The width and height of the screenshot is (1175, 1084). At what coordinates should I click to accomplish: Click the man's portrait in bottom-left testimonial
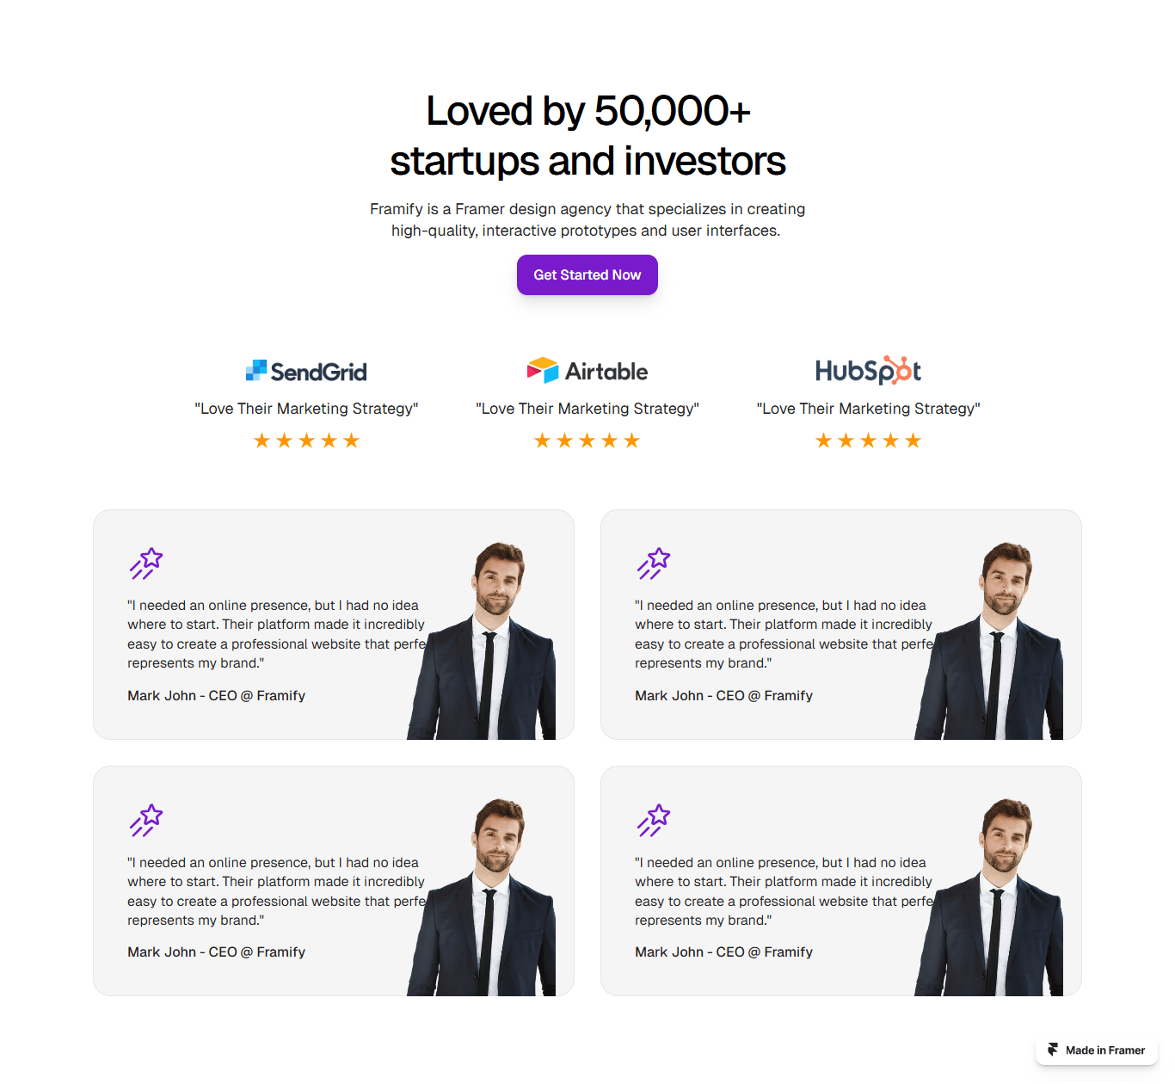[482, 898]
